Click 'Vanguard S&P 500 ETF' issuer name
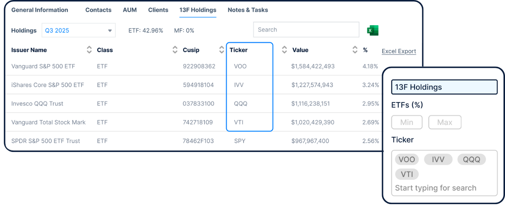Image resolution: width=505 pixels, height=209 pixels. click(43, 66)
